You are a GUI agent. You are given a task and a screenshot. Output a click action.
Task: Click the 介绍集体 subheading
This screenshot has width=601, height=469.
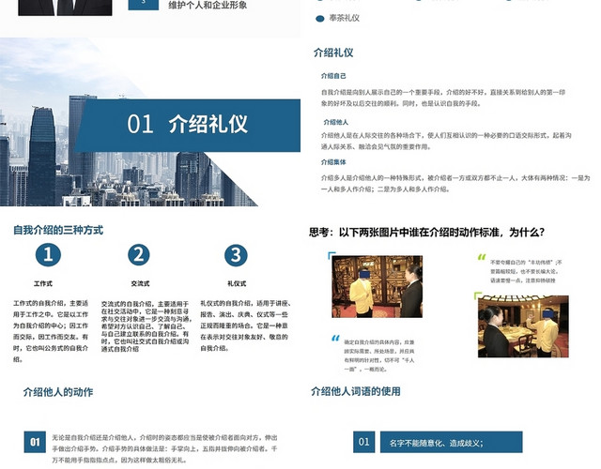click(333, 162)
